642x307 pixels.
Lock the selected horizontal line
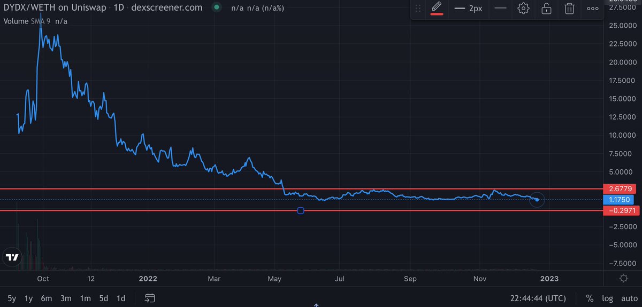[x=546, y=9]
